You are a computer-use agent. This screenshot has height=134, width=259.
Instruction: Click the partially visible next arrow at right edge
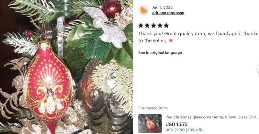click(x=258, y=69)
